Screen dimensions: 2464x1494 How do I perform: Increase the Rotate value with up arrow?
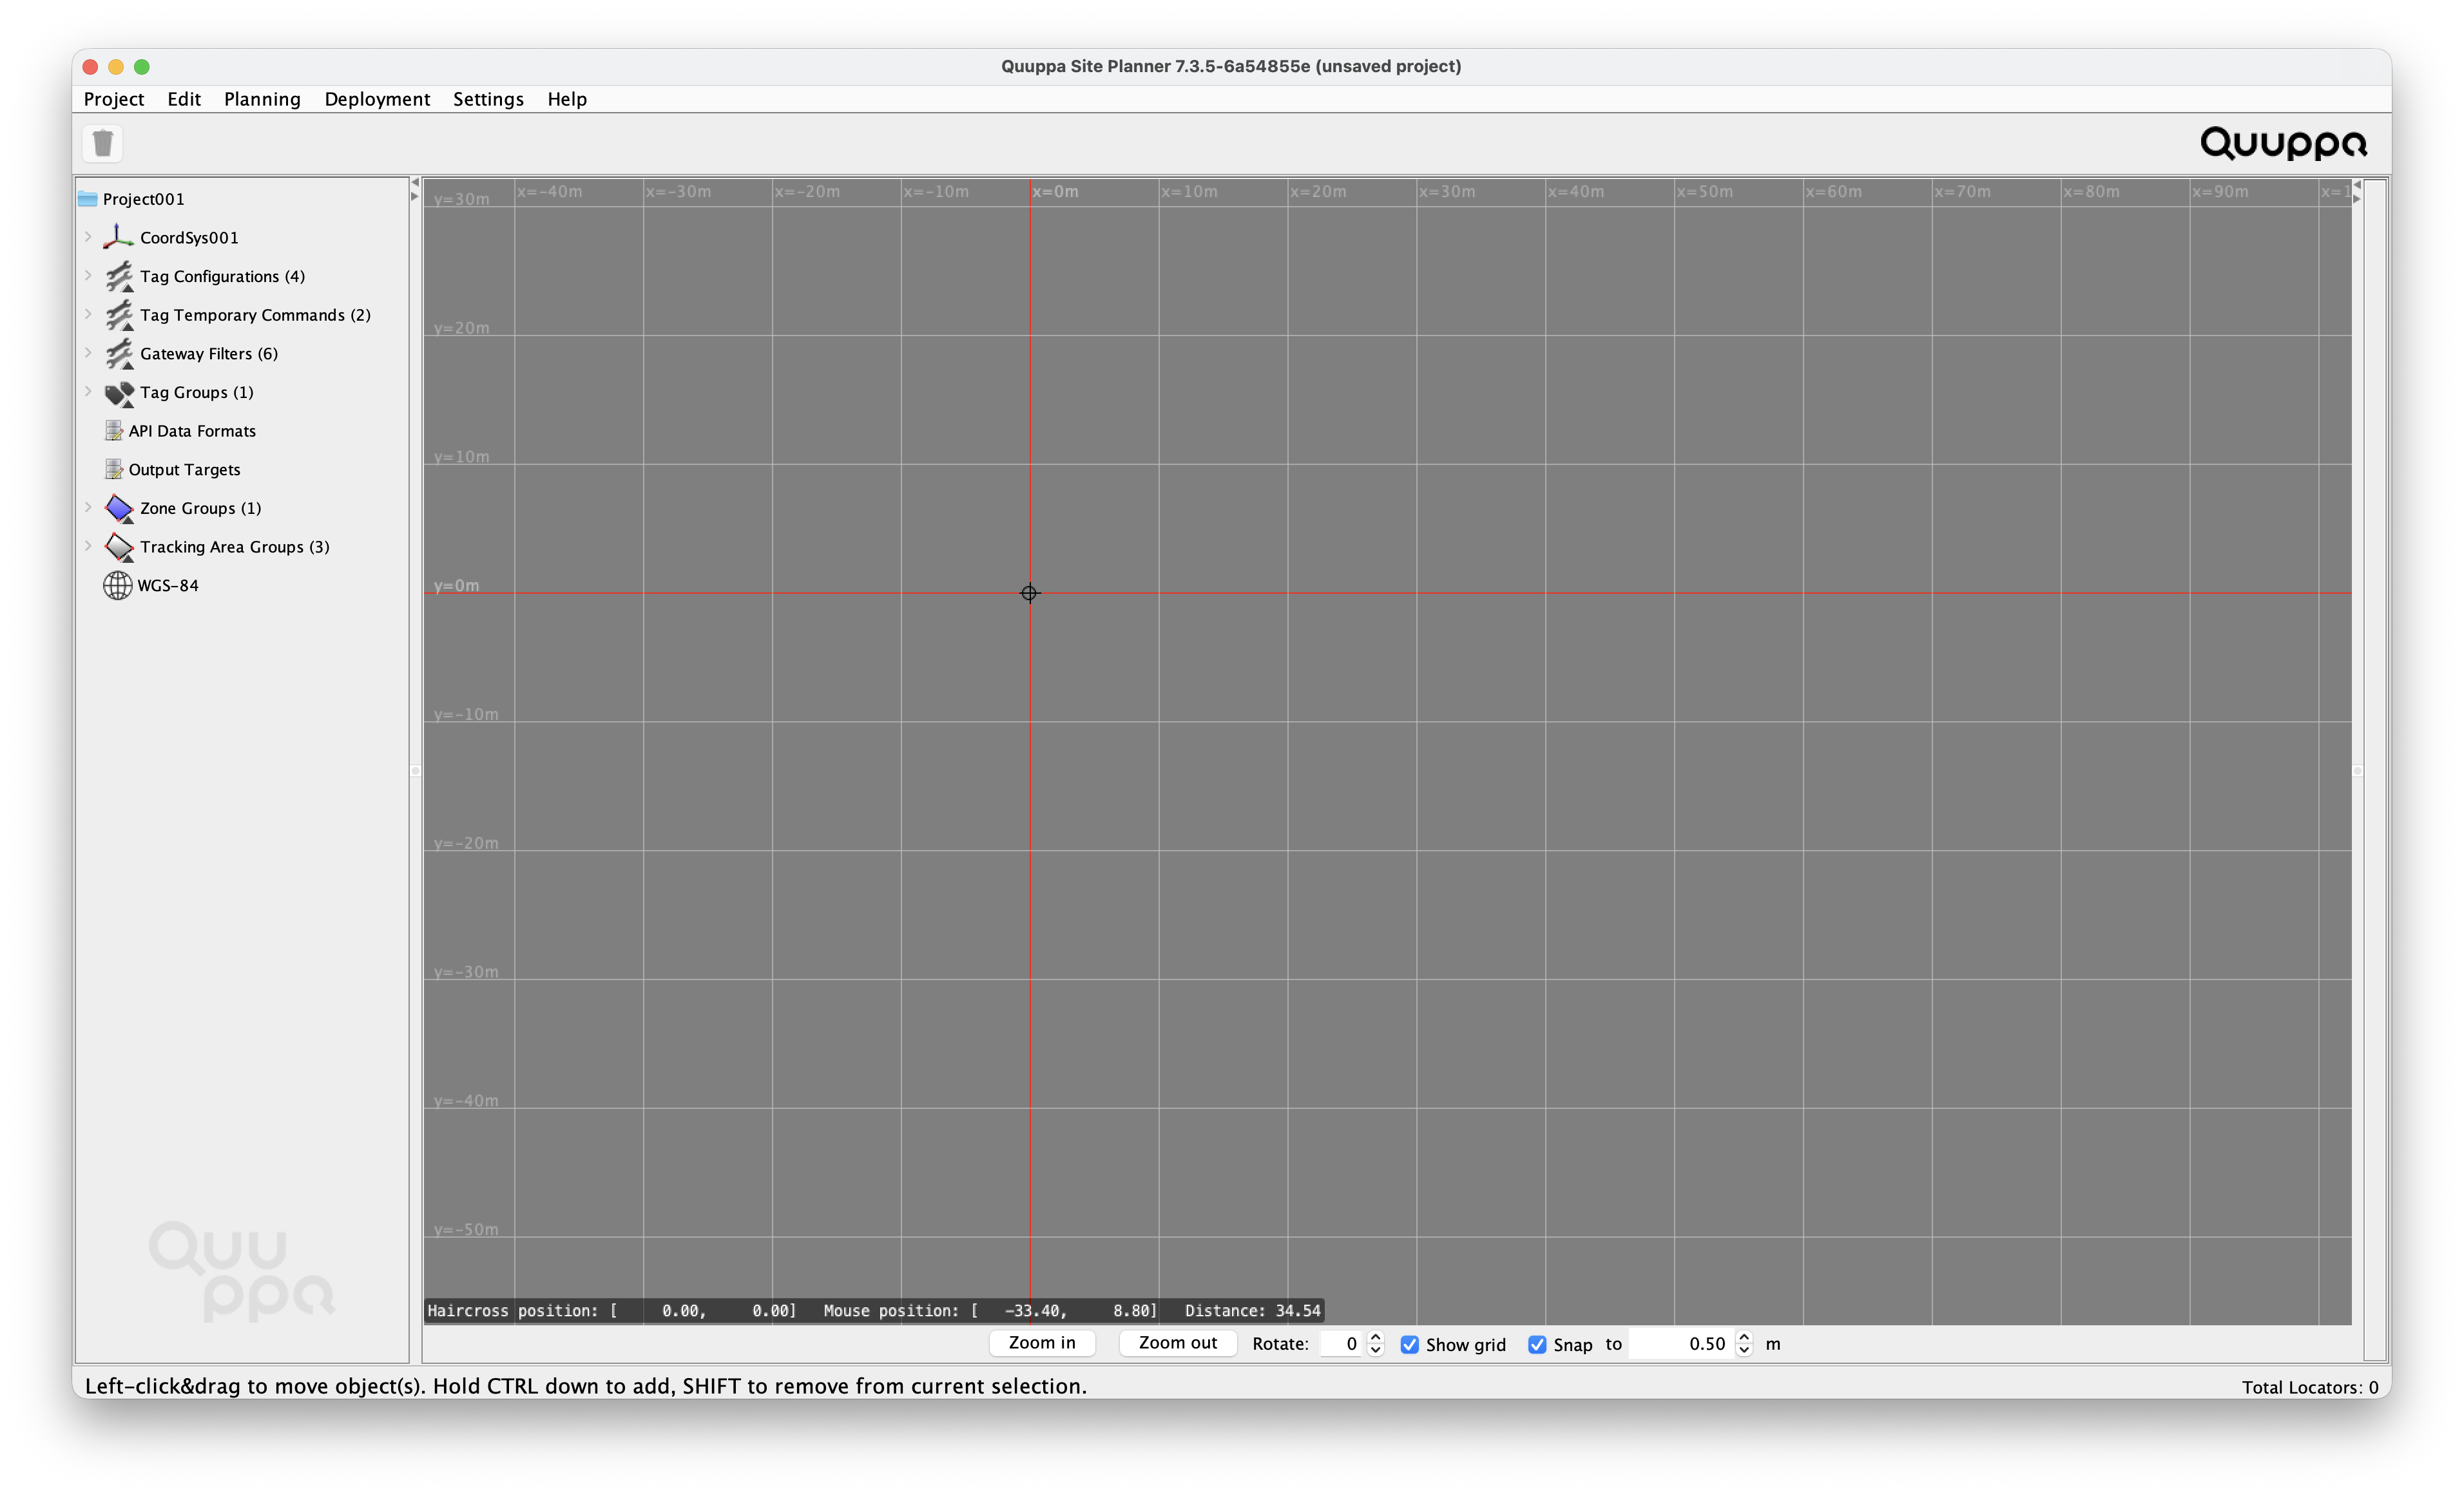coord(1375,1337)
